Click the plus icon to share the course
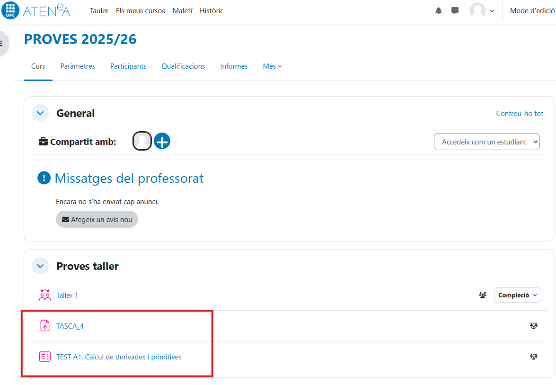 tap(162, 141)
